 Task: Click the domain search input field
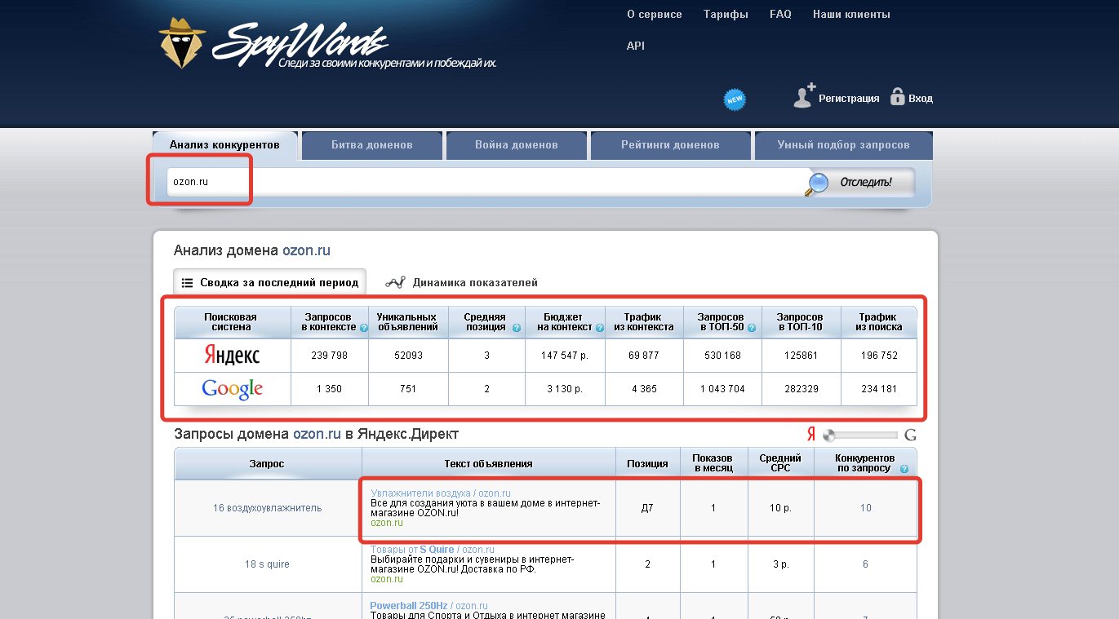click(482, 182)
